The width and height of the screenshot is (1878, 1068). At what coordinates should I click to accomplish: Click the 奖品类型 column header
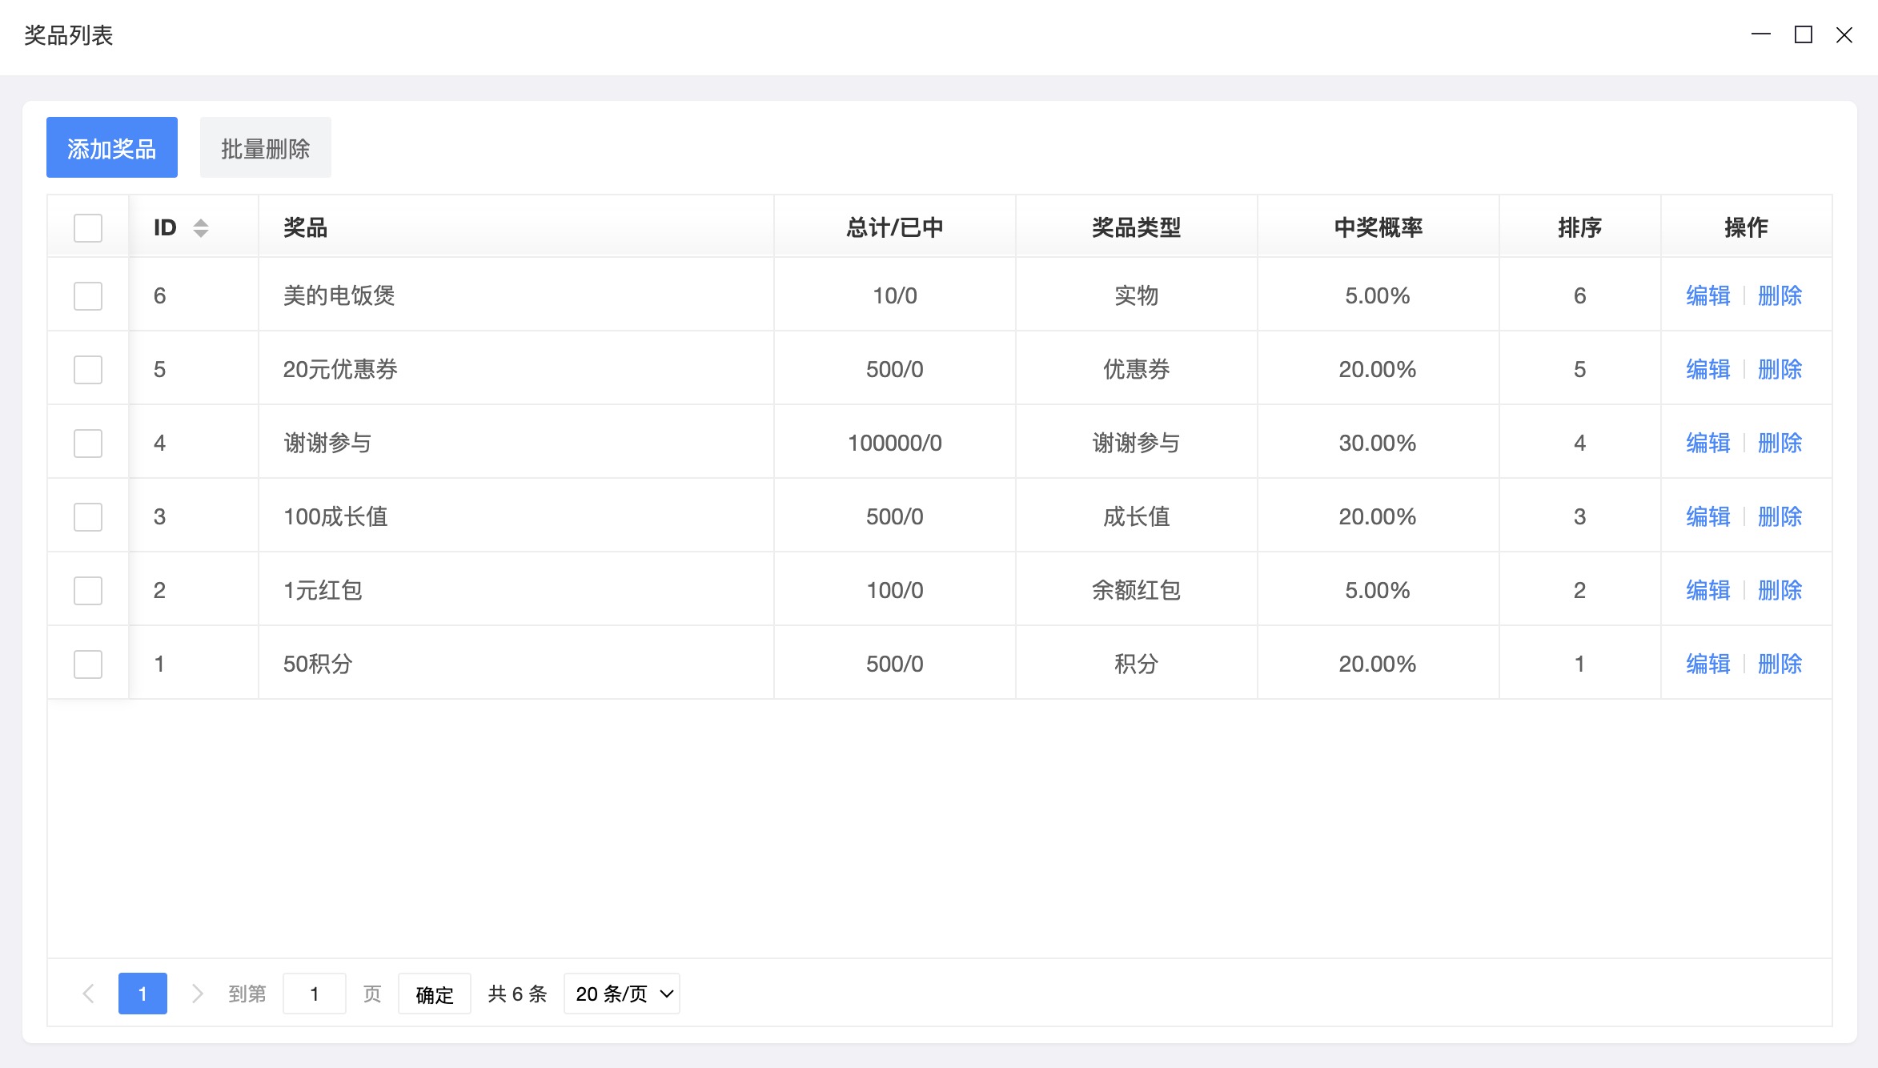tap(1137, 227)
